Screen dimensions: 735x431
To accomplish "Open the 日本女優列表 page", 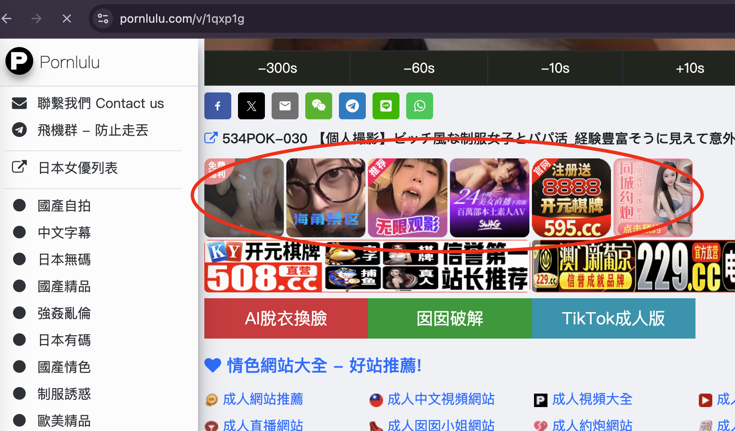I will pyautogui.click(x=78, y=167).
